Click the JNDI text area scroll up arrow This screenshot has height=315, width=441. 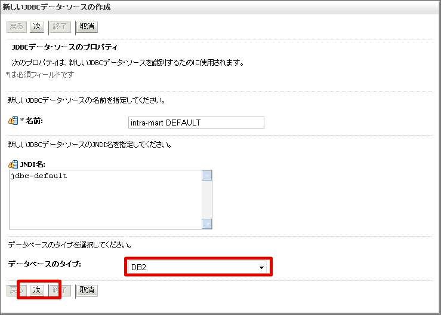207,176
